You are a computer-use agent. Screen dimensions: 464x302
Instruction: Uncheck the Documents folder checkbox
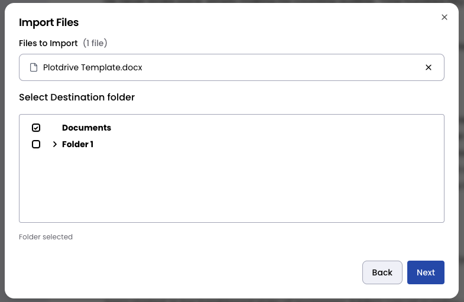coord(36,128)
